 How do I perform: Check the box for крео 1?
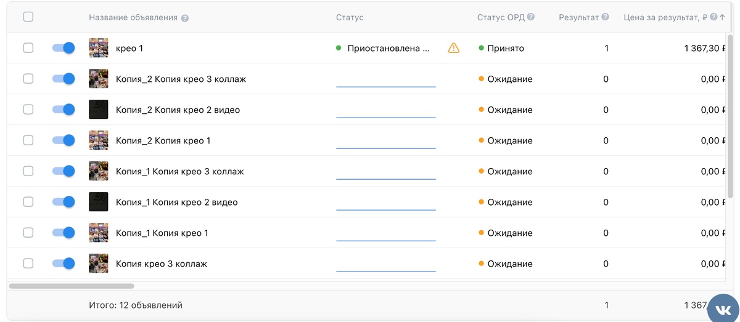point(28,48)
